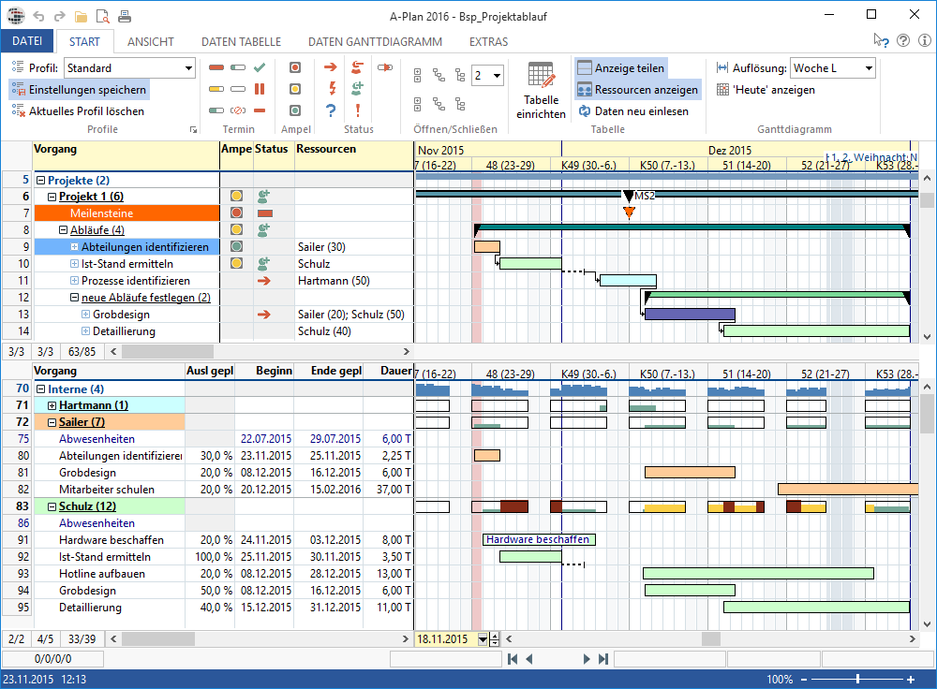
Task: Click the crossed-out dashed bar Termin icon
Action: point(238,110)
